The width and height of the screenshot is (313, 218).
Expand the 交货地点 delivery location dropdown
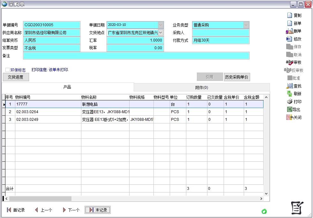(161, 32)
